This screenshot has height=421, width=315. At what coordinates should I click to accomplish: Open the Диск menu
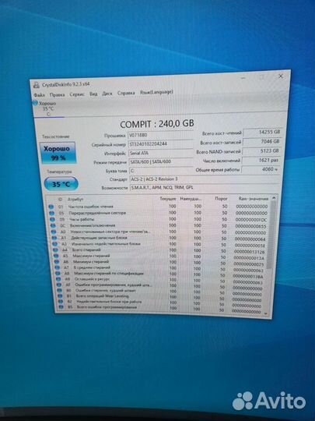[107, 94]
